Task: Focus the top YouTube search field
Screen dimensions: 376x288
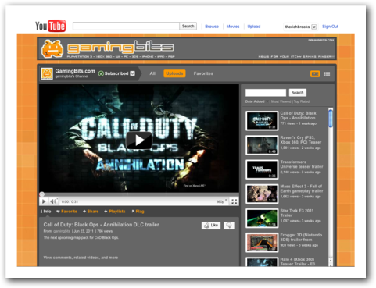Action: [x=126, y=26]
